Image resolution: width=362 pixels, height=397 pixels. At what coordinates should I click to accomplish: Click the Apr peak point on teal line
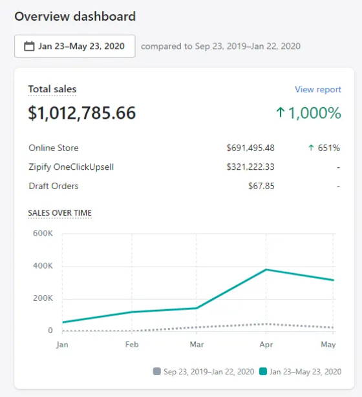266,270
